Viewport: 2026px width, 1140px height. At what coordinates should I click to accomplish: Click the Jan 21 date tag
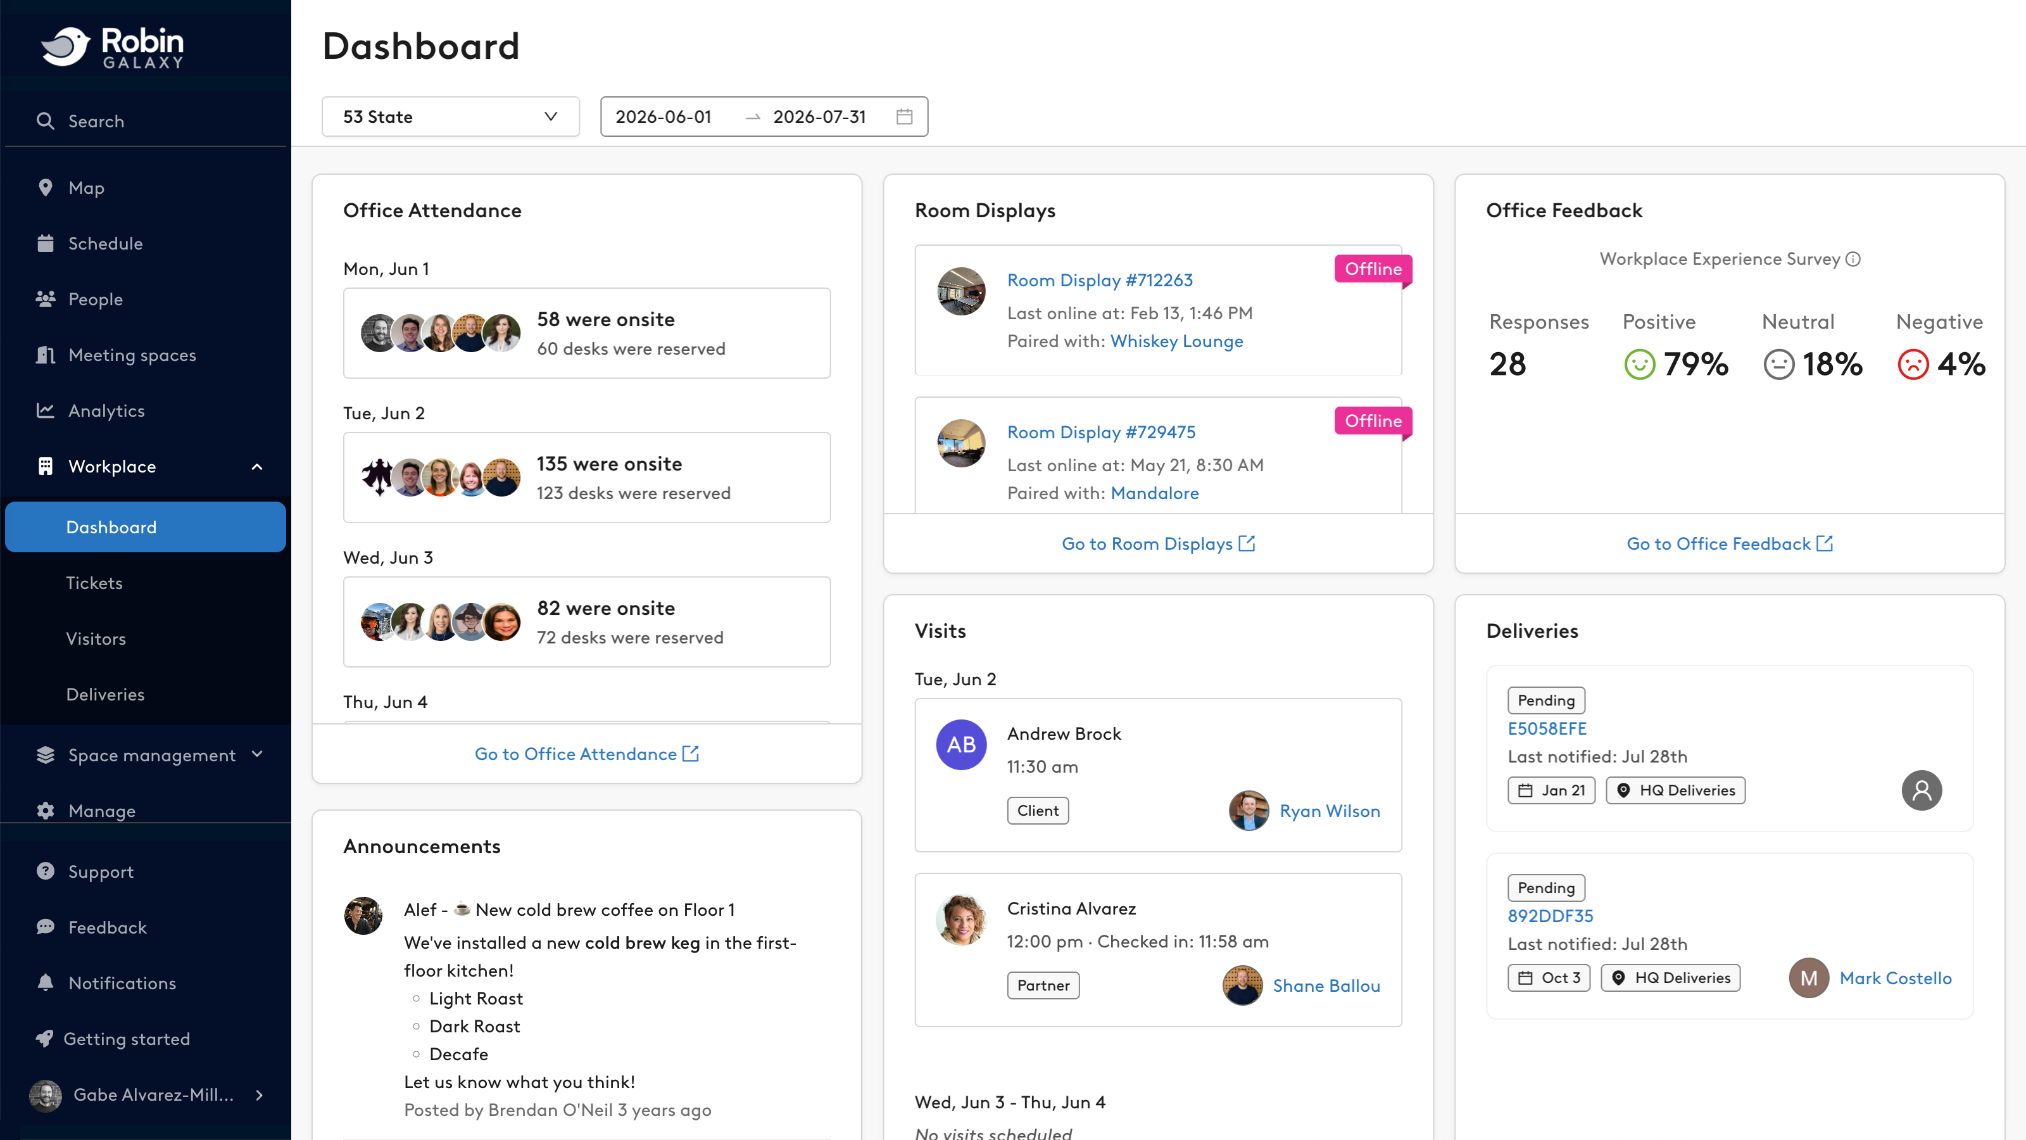1551,790
